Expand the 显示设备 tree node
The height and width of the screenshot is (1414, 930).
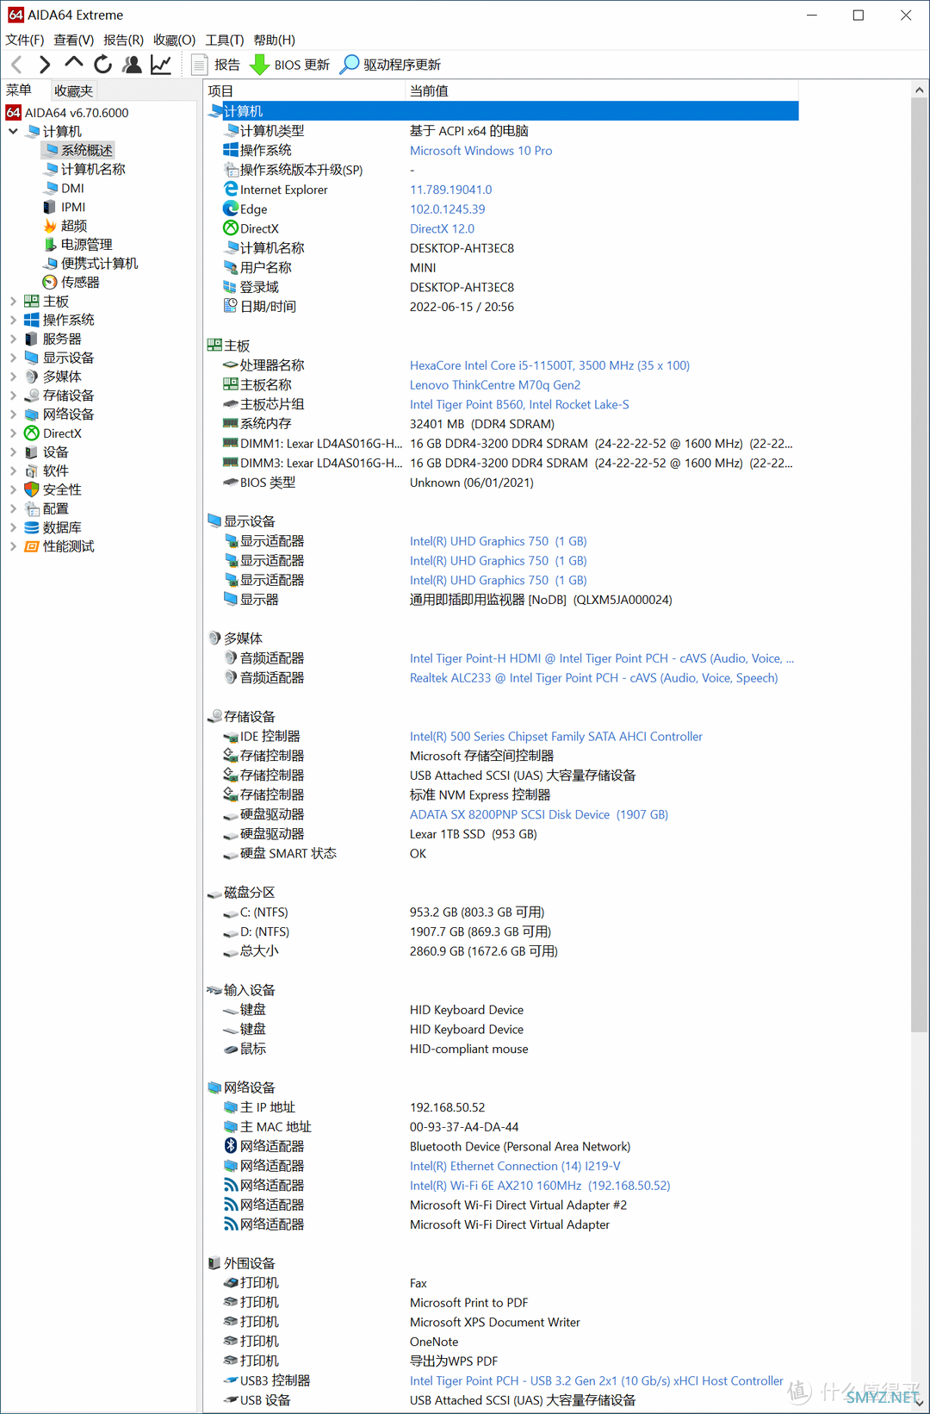pyautogui.click(x=13, y=358)
